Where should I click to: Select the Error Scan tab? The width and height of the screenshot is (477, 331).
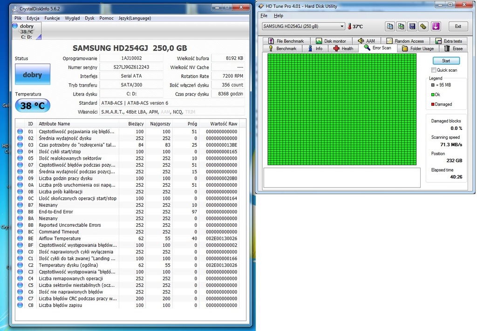pyautogui.click(x=377, y=48)
